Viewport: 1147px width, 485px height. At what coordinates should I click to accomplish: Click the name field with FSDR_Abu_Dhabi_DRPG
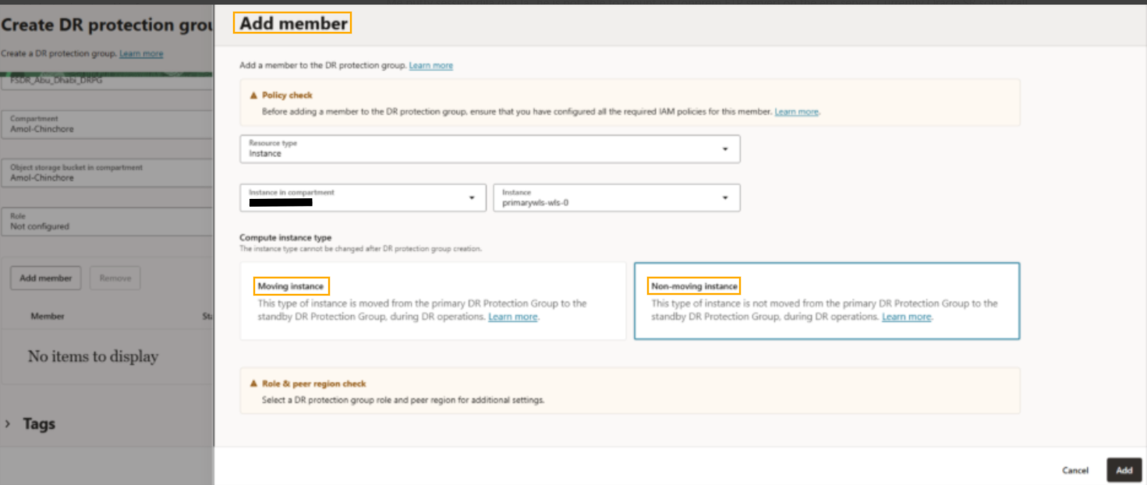pos(107,81)
